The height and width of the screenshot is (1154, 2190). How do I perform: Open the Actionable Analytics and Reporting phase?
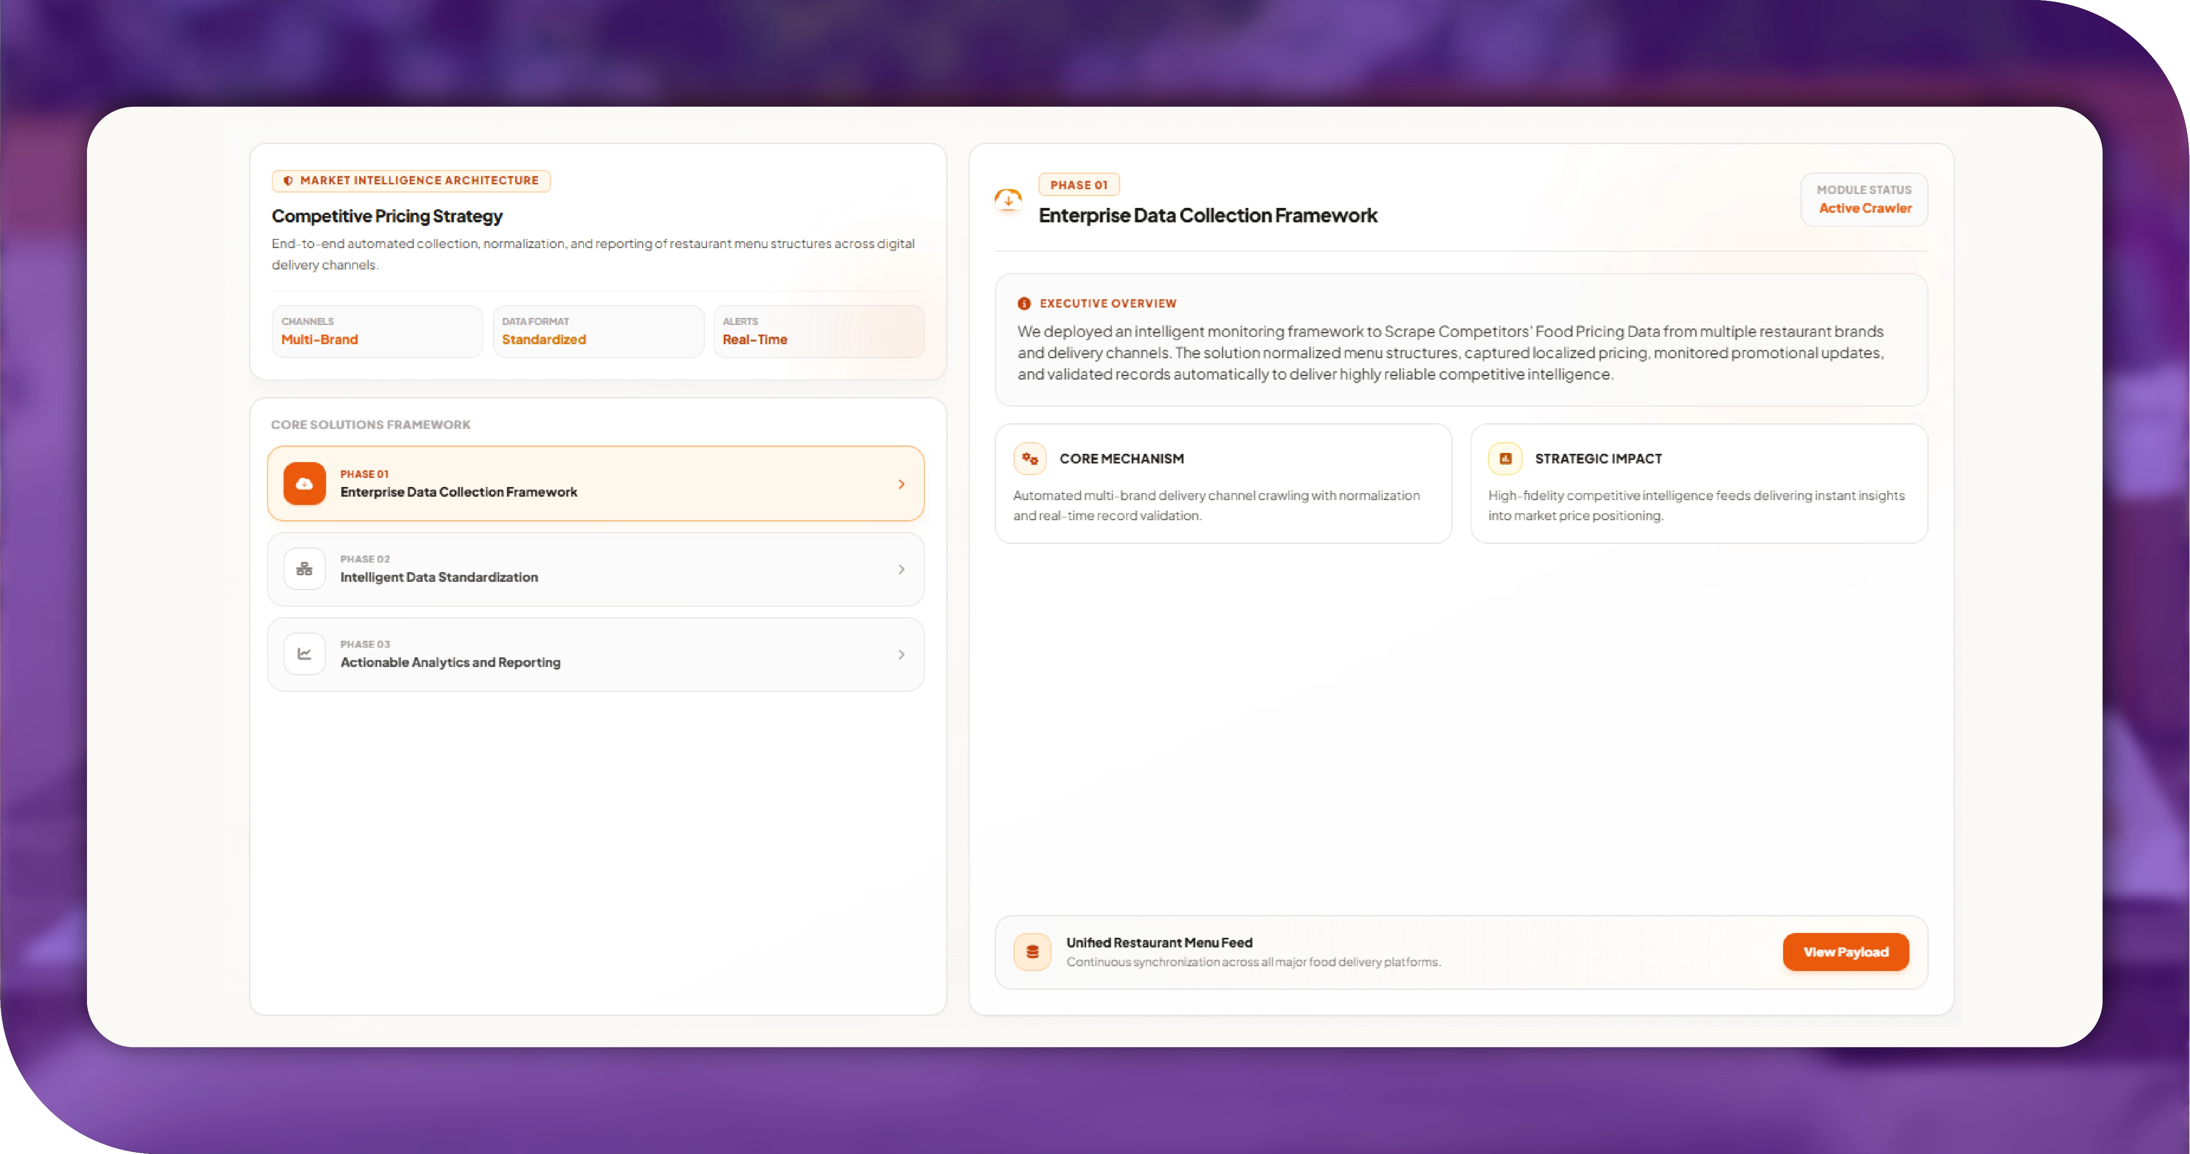[x=595, y=653]
